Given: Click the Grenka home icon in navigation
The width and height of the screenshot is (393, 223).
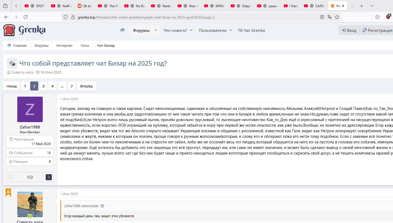Looking at the screenshot, I should point(122,30).
